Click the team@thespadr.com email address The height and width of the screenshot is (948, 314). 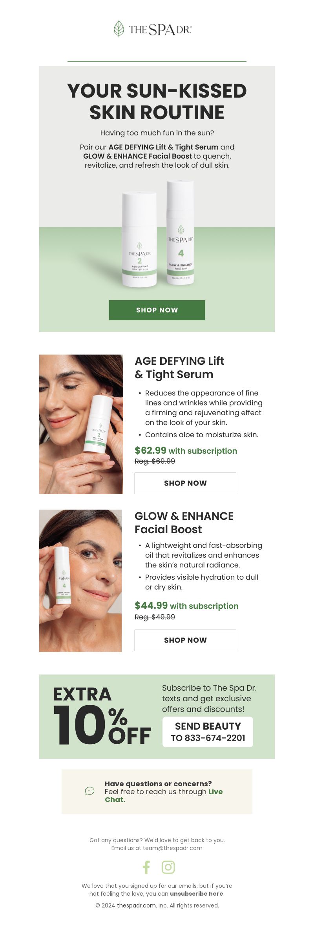point(173,848)
